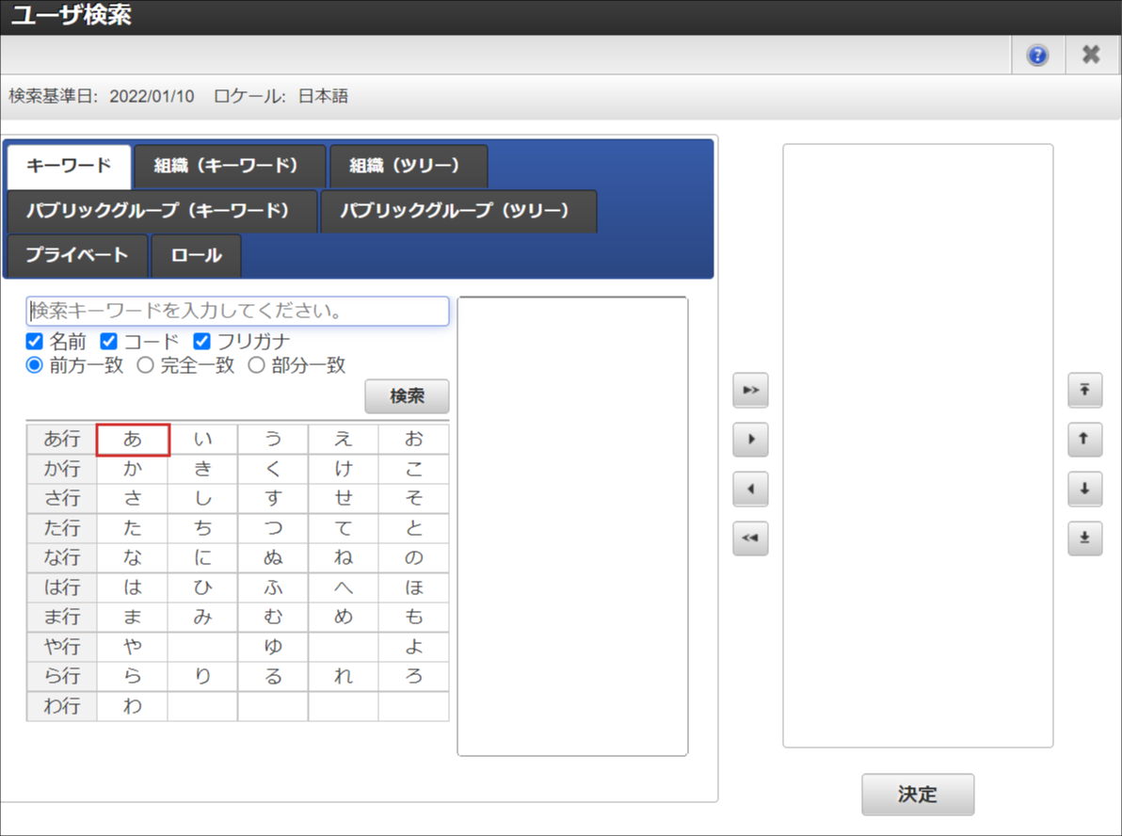1122x836 pixels.
Task: Remove selected user with left arrow icon
Action: [750, 490]
